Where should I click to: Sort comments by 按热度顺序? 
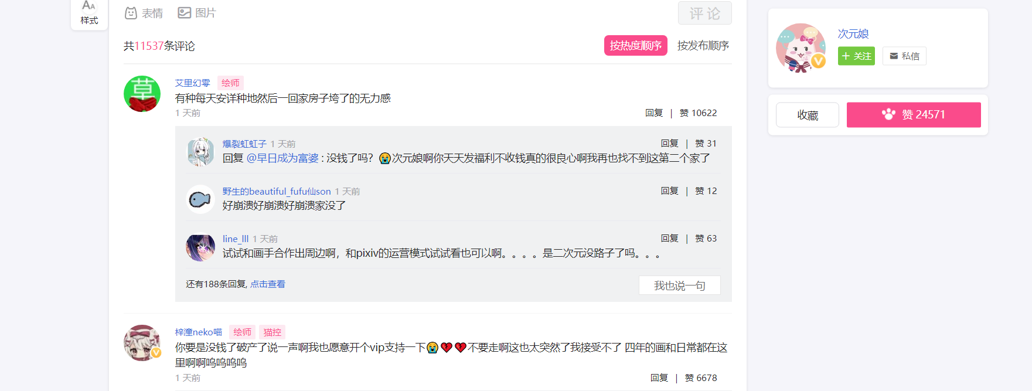pos(636,46)
